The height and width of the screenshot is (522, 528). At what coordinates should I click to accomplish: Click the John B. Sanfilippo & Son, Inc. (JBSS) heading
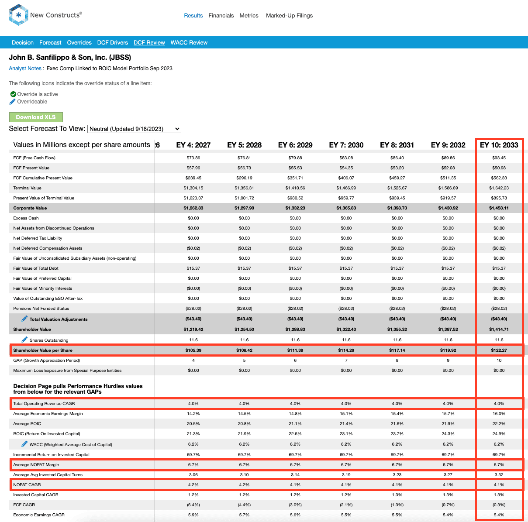70,57
